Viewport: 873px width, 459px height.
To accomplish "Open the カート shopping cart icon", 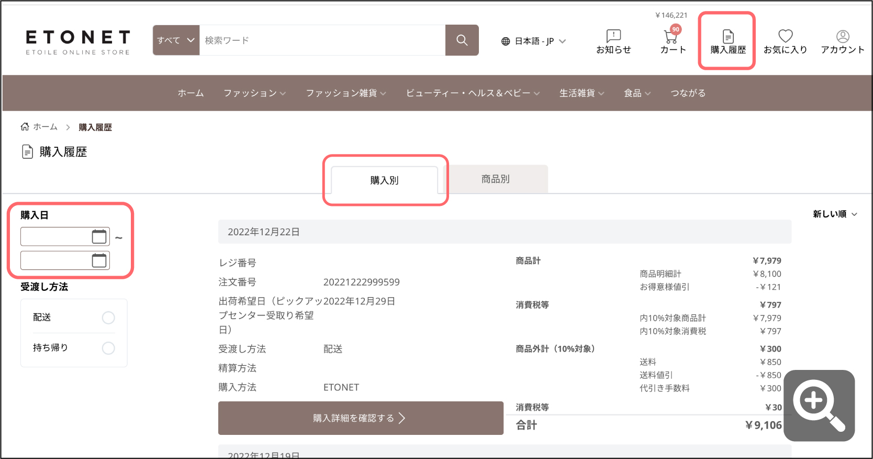I will pos(673,41).
